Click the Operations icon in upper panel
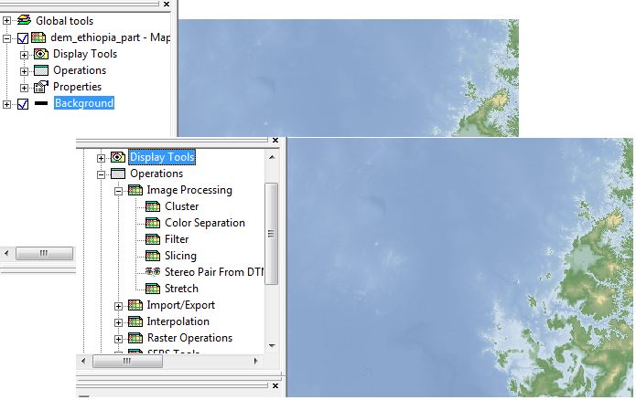This screenshot has height=400, width=636. 41,70
